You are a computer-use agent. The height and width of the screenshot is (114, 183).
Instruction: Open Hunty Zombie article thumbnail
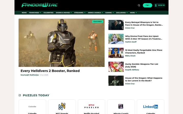(116, 67)
